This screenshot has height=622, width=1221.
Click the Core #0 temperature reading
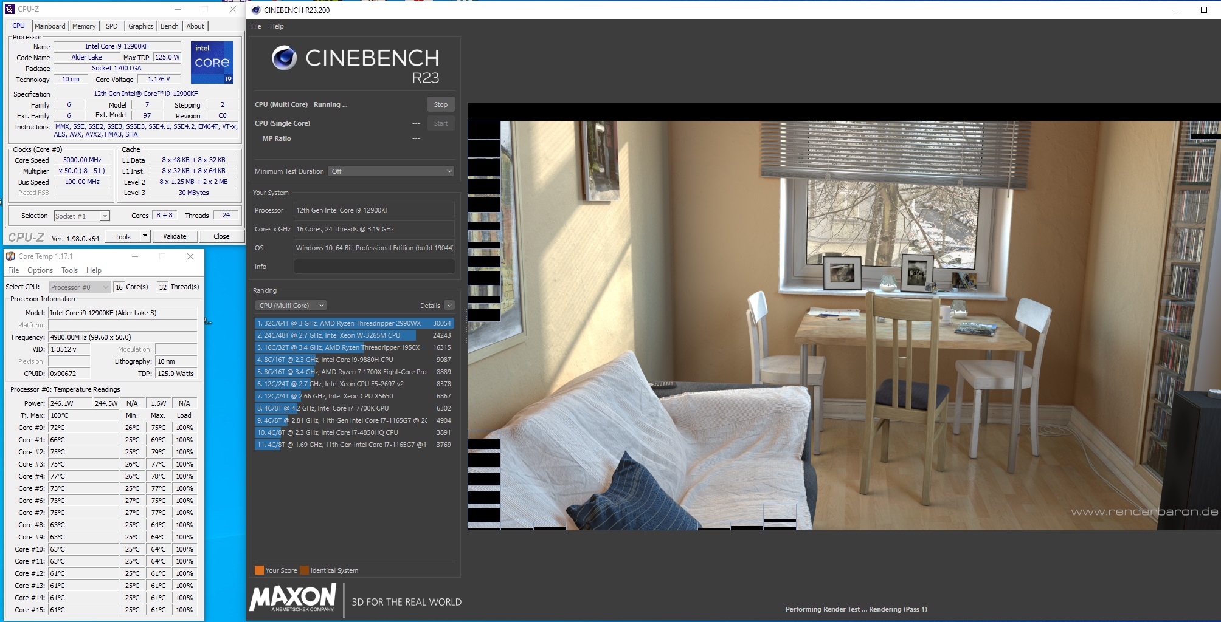(84, 428)
